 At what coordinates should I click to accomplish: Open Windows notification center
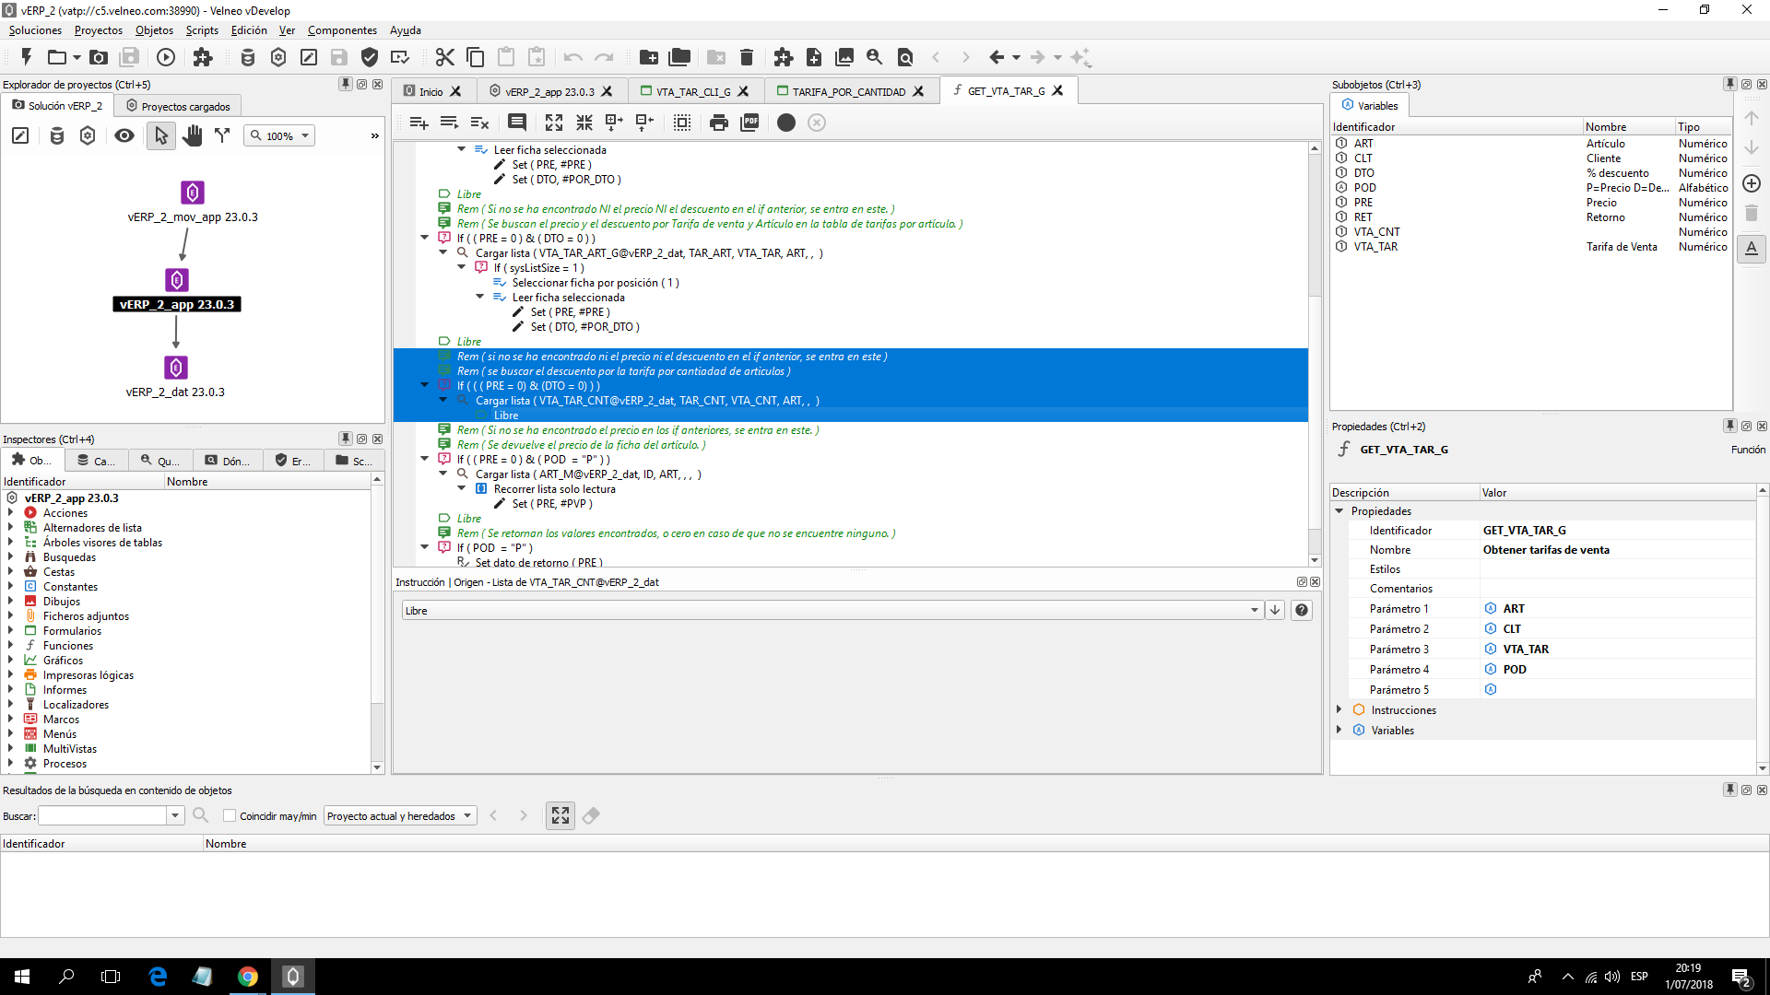1741,977
